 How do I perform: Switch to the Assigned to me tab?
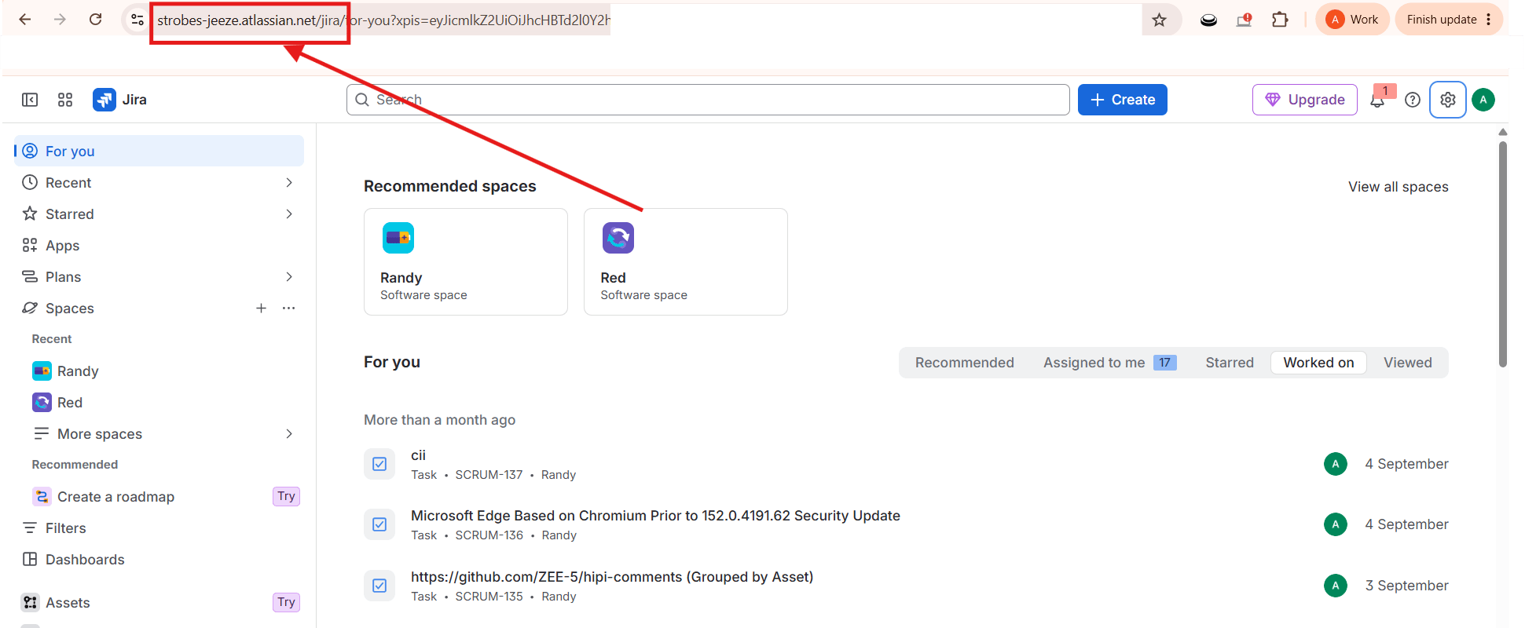point(1109,363)
